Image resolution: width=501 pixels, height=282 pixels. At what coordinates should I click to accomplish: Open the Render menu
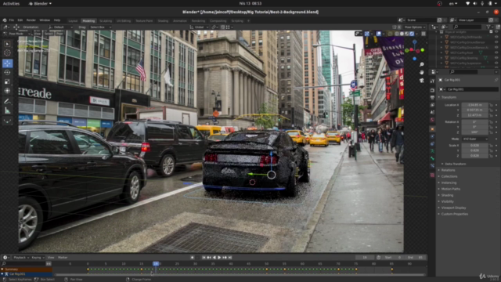[x=31, y=20]
